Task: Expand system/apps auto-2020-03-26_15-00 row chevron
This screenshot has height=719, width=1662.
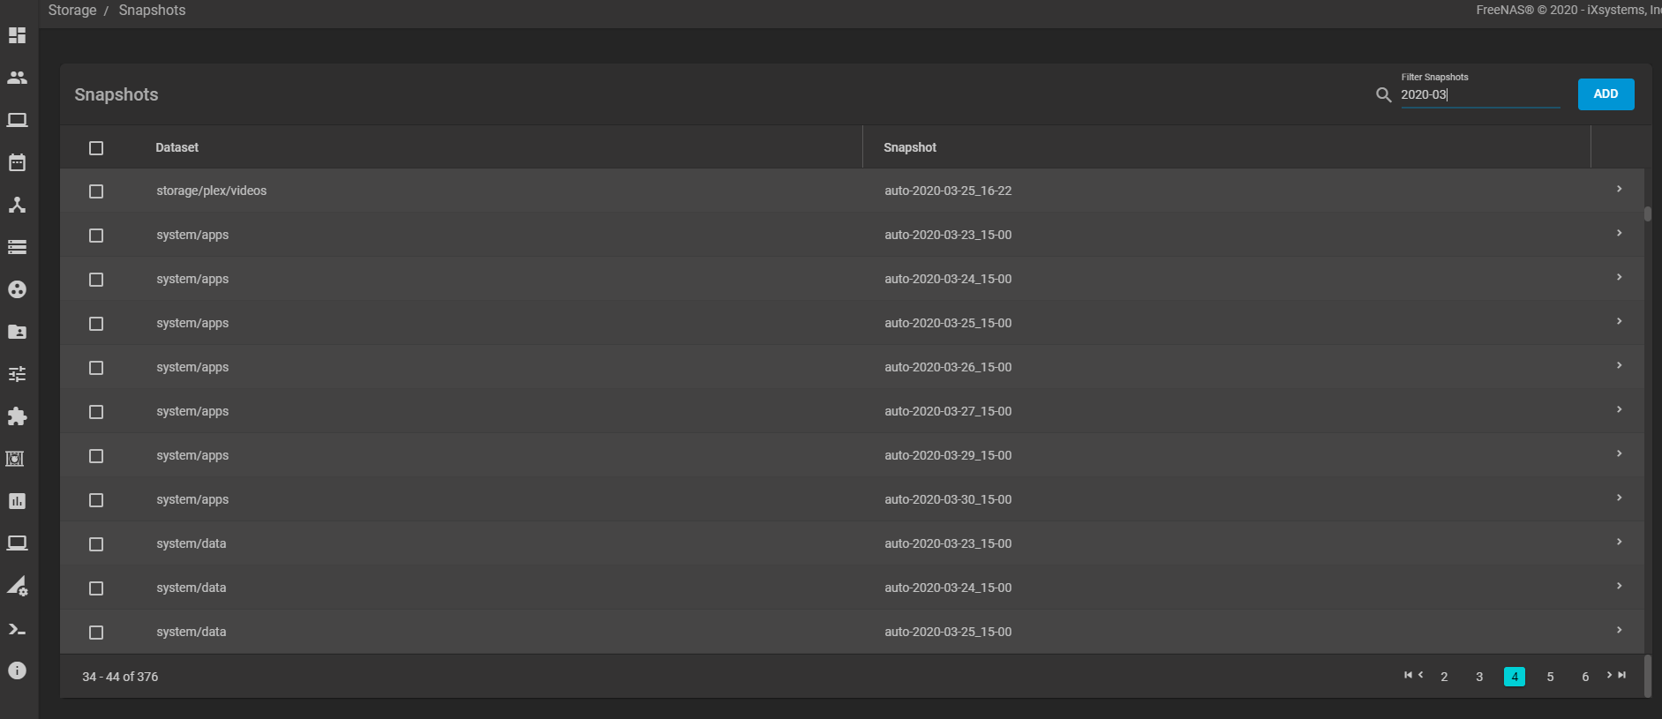Action: [1619, 365]
